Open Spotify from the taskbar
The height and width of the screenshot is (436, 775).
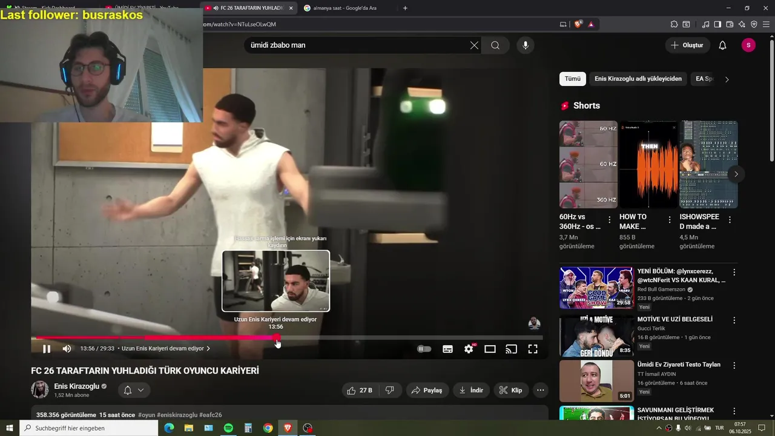pyautogui.click(x=228, y=428)
